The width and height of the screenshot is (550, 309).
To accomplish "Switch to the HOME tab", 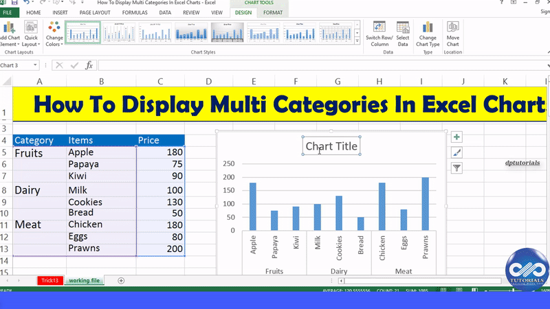I will pos(34,12).
